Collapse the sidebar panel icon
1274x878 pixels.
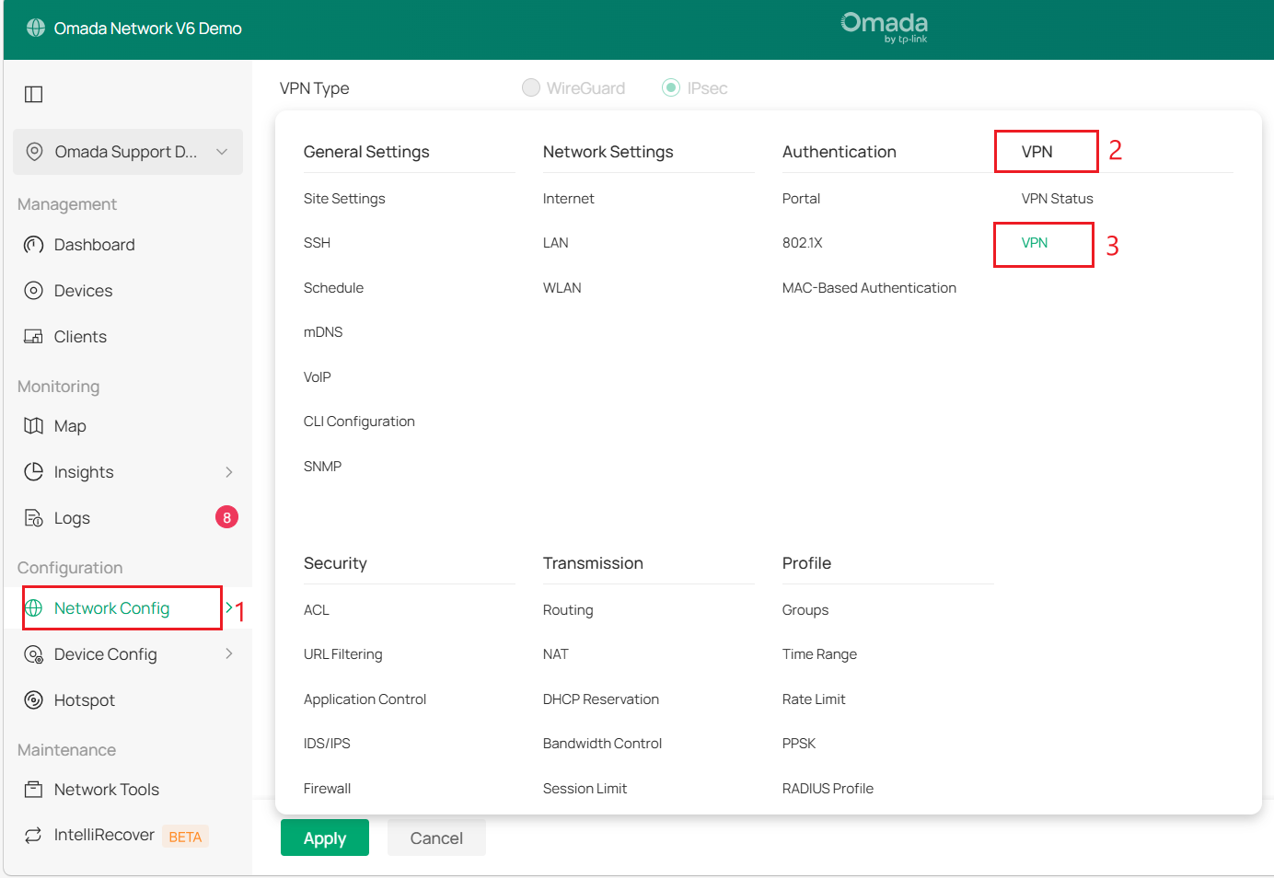pyautogui.click(x=34, y=94)
